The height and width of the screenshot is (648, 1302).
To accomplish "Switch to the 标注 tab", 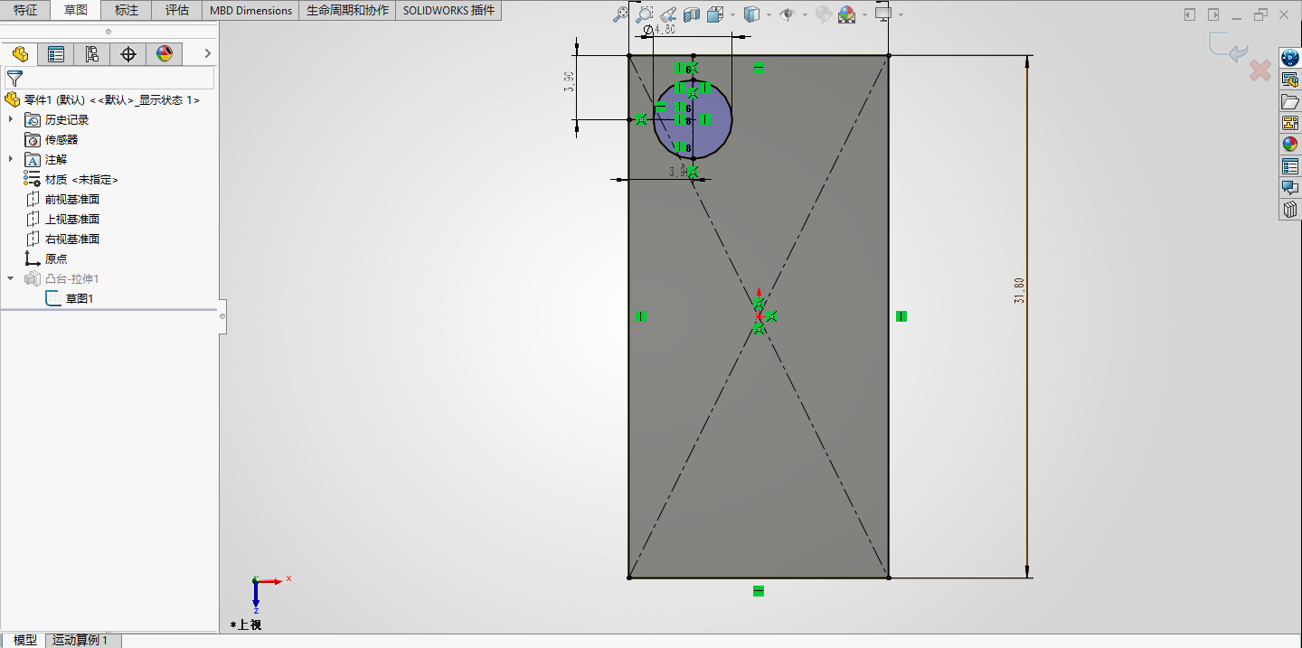I will [127, 11].
